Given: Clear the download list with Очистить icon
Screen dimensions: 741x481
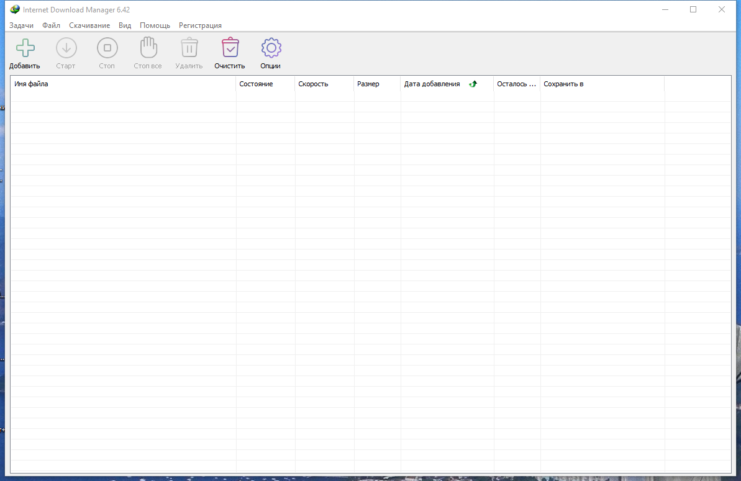Looking at the screenshot, I should coord(229,47).
